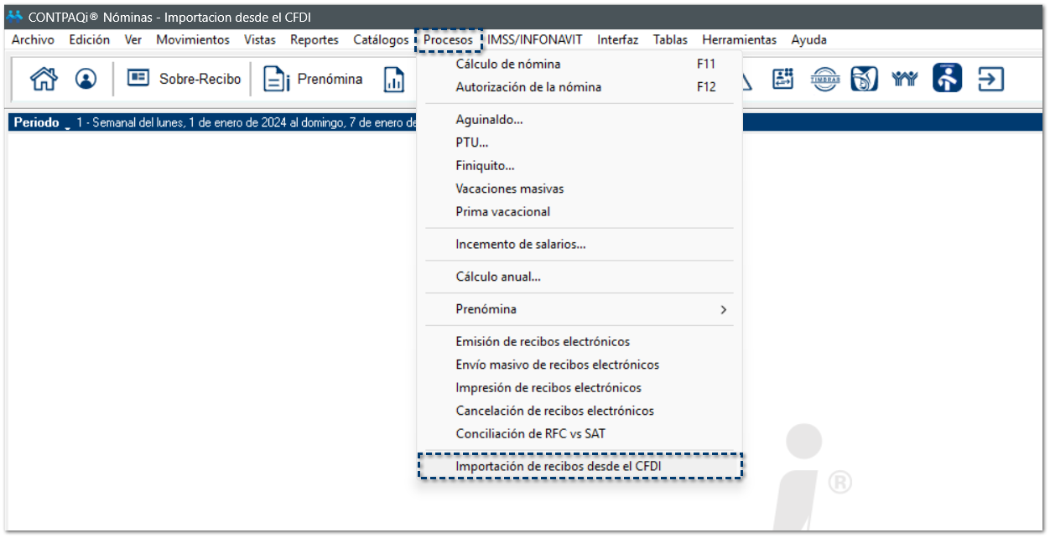Click the grid calculator icon next to TIMBRAR
1050x538 pixels.
pyautogui.click(x=782, y=79)
